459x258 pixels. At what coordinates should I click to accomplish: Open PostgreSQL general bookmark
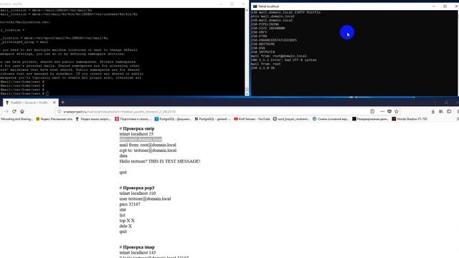point(213,119)
